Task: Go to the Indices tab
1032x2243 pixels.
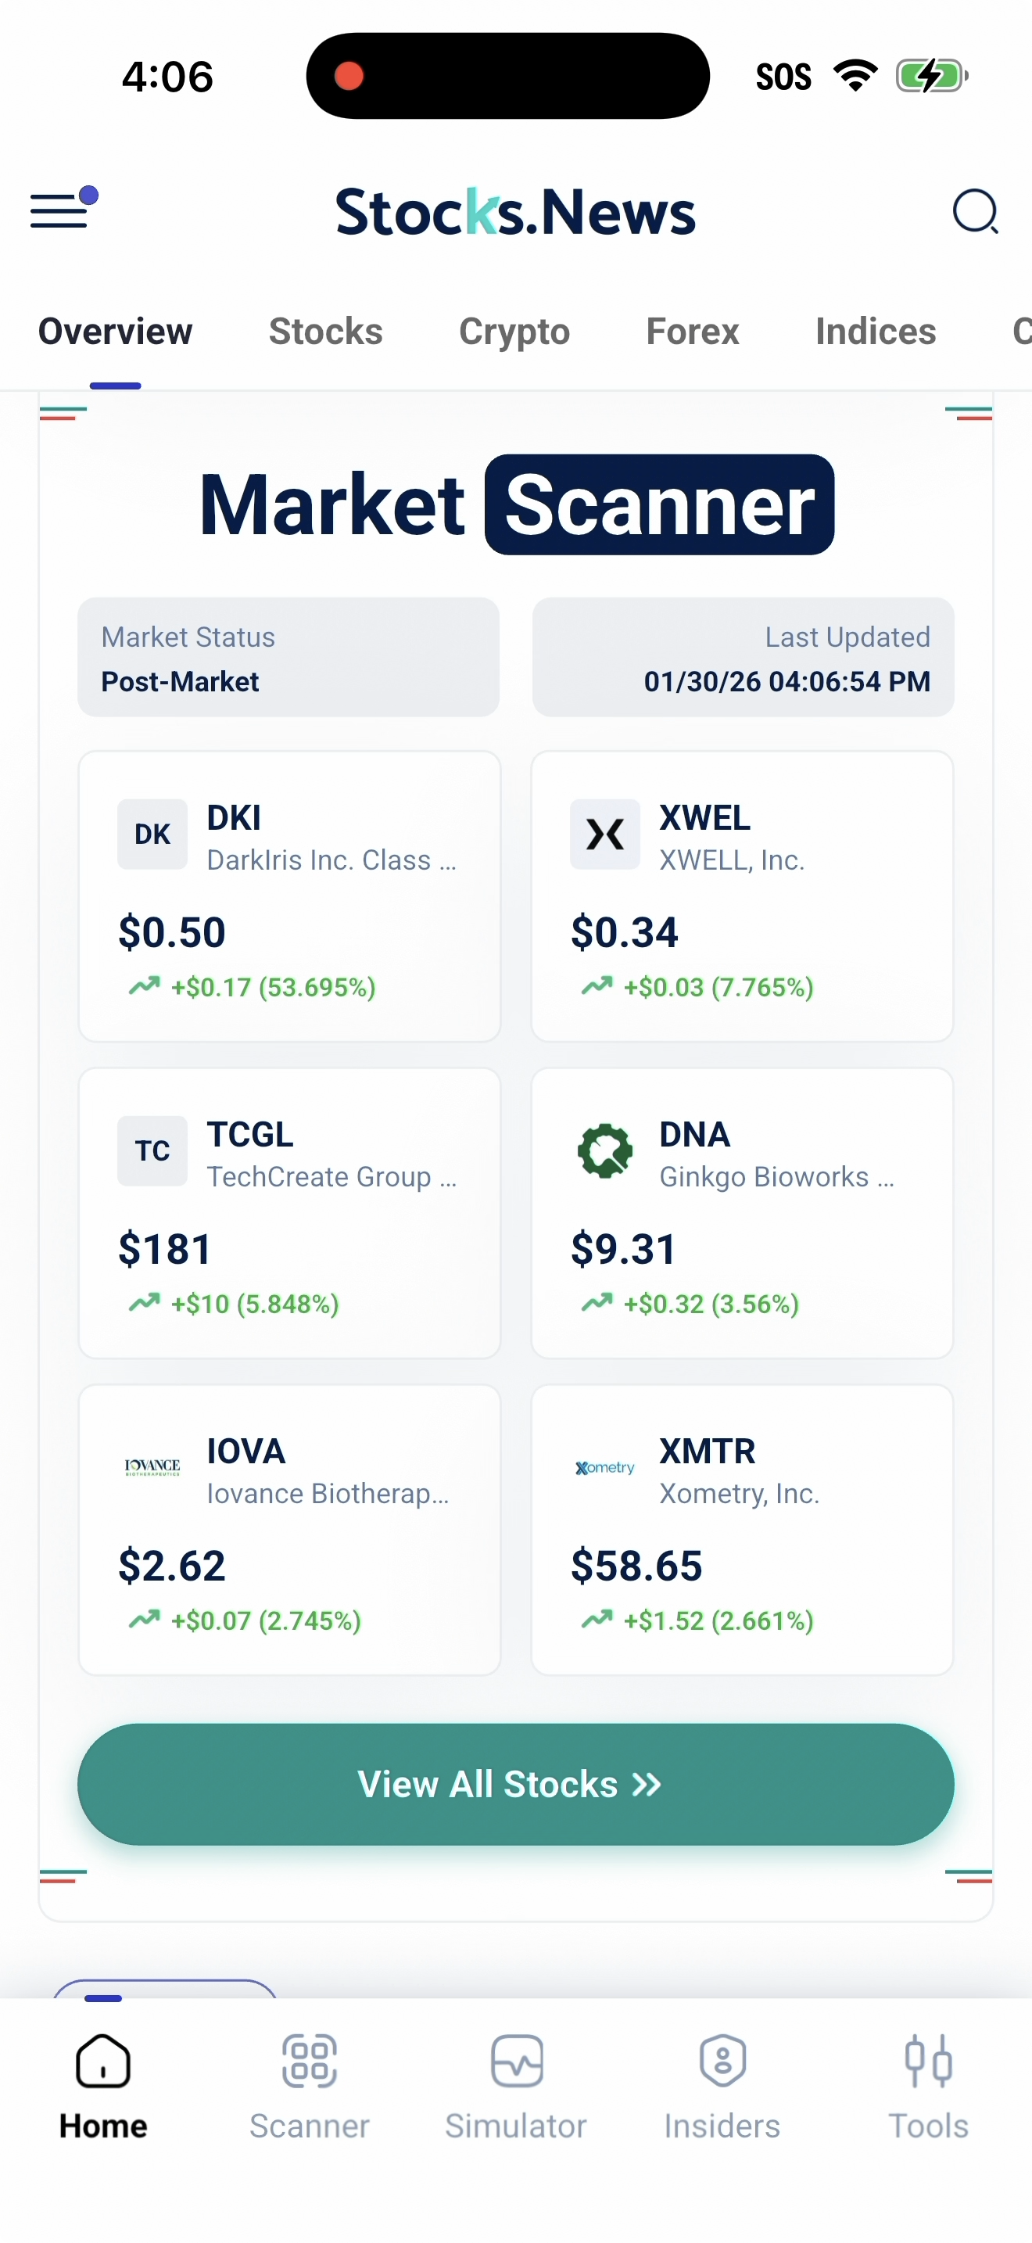Action: coord(876,332)
